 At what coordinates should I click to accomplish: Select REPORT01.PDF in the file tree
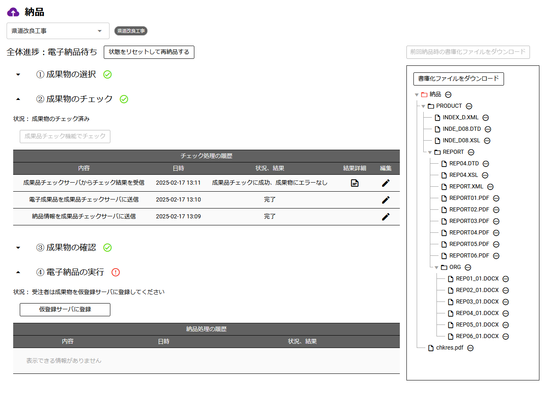[469, 198]
